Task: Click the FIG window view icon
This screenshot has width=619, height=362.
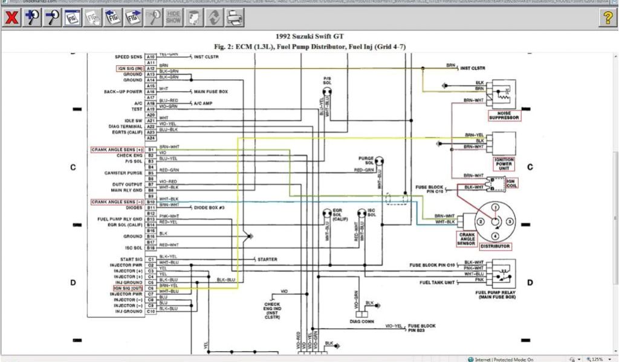Action: [x=73, y=17]
